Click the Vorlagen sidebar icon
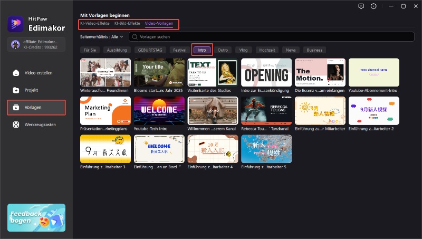 (x=16, y=107)
